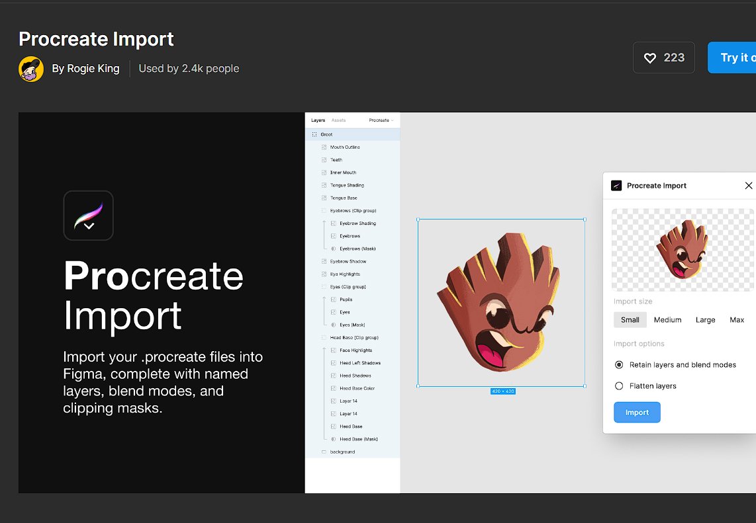Click the mask icon beside Eyes (Mask)
This screenshot has height=523, width=756.
point(334,325)
